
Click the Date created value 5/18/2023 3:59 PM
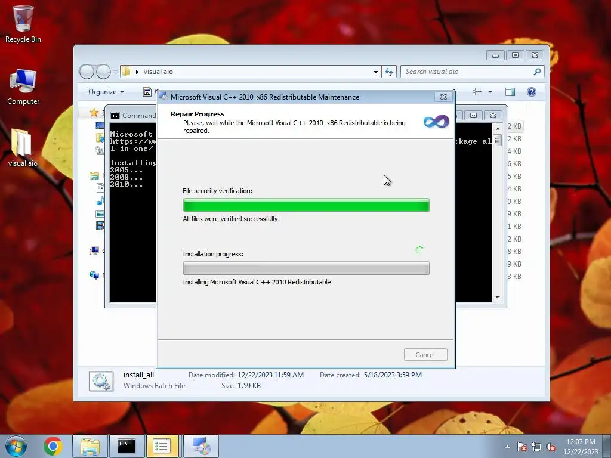coord(393,375)
